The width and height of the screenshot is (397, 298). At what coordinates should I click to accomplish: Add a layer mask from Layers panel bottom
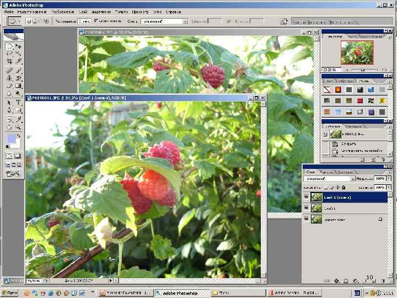tap(346, 281)
